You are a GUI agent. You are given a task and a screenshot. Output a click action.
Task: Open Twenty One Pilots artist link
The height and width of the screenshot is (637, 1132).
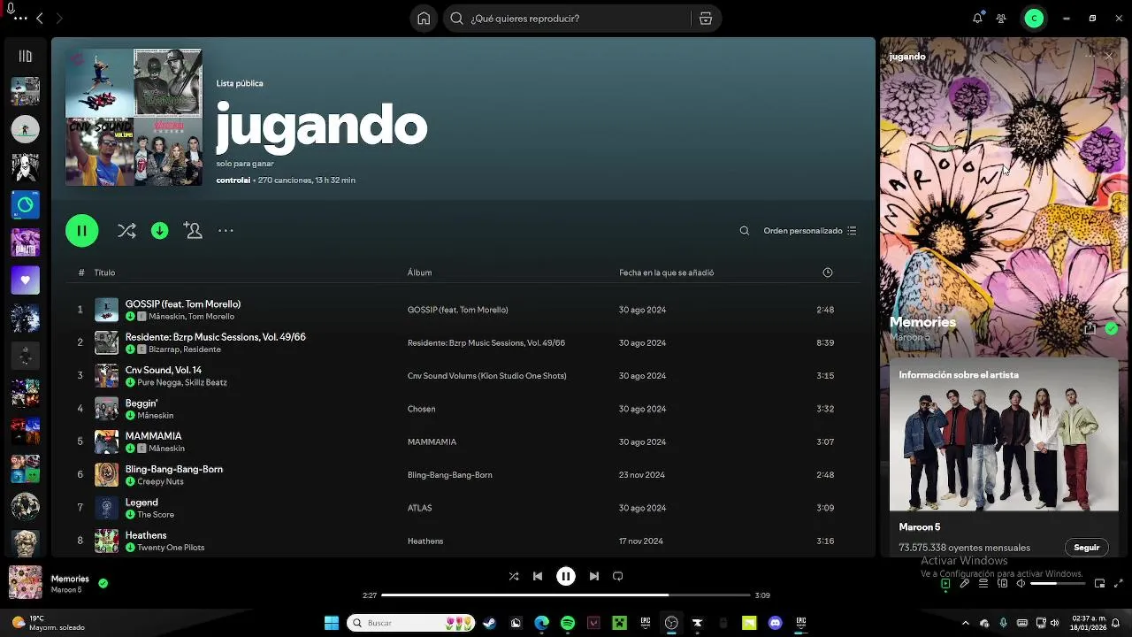click(171, 548)
